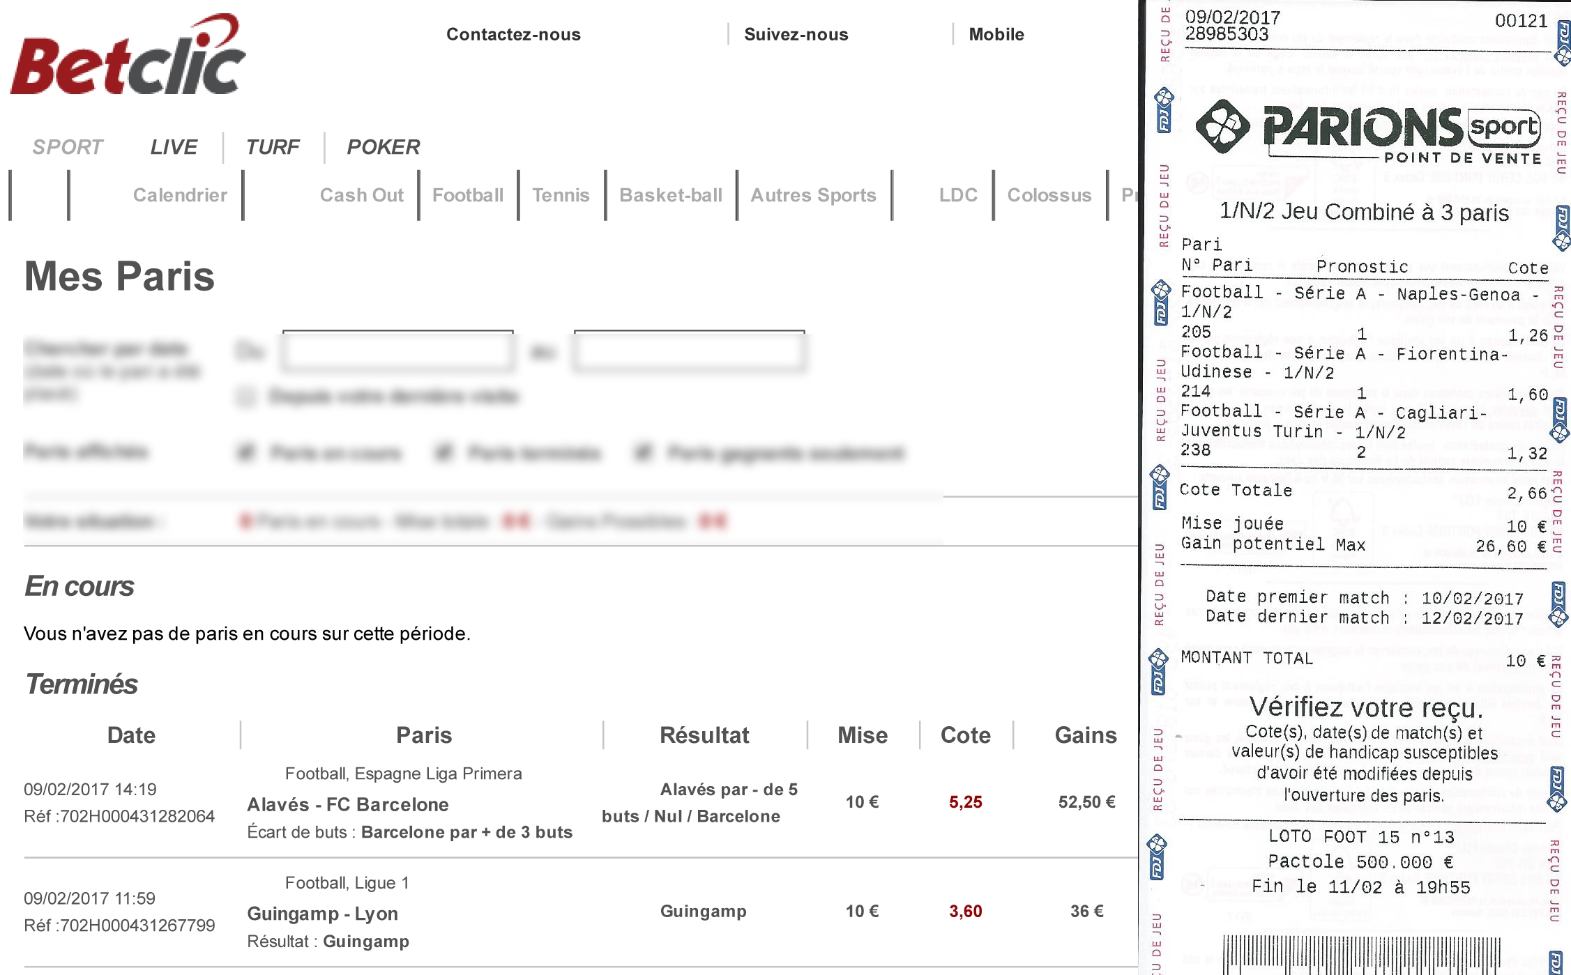Click the Date column header
The height and width of the screenshot is (975, 1571).
pyautogui.click(x=131, y=735)
